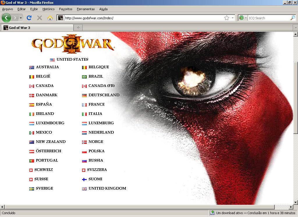Image resolution: width=298 pixels, height=217 pixels.
Task: Reload the page with the refresh icon
Action: (29, 18)
